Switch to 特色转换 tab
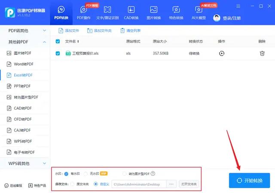The width and height of the screenshot is (275, 193). tap(176, 12)
